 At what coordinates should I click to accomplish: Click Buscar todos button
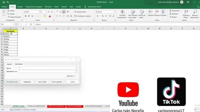(42, 82)
